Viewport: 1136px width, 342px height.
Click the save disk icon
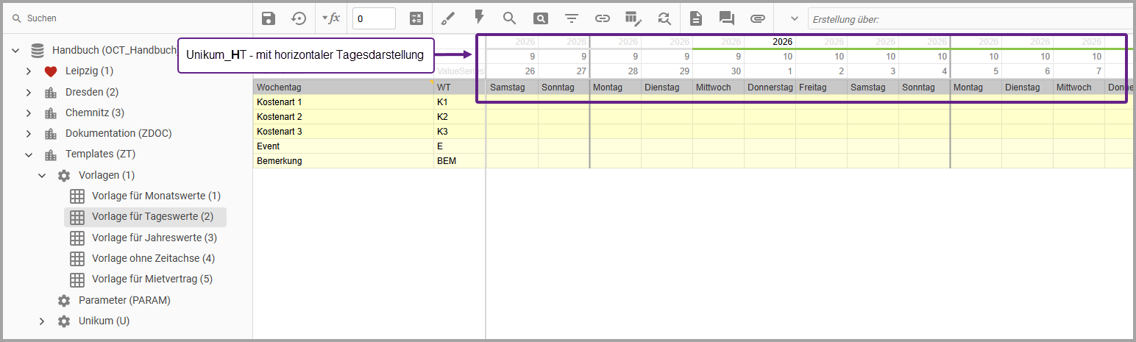(269, 18)
